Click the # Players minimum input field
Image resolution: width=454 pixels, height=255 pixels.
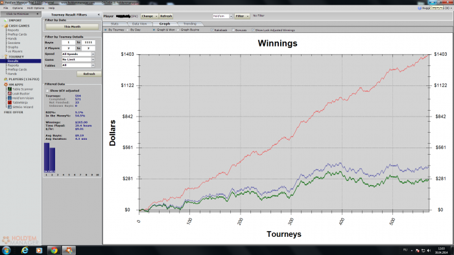(68, 49)
